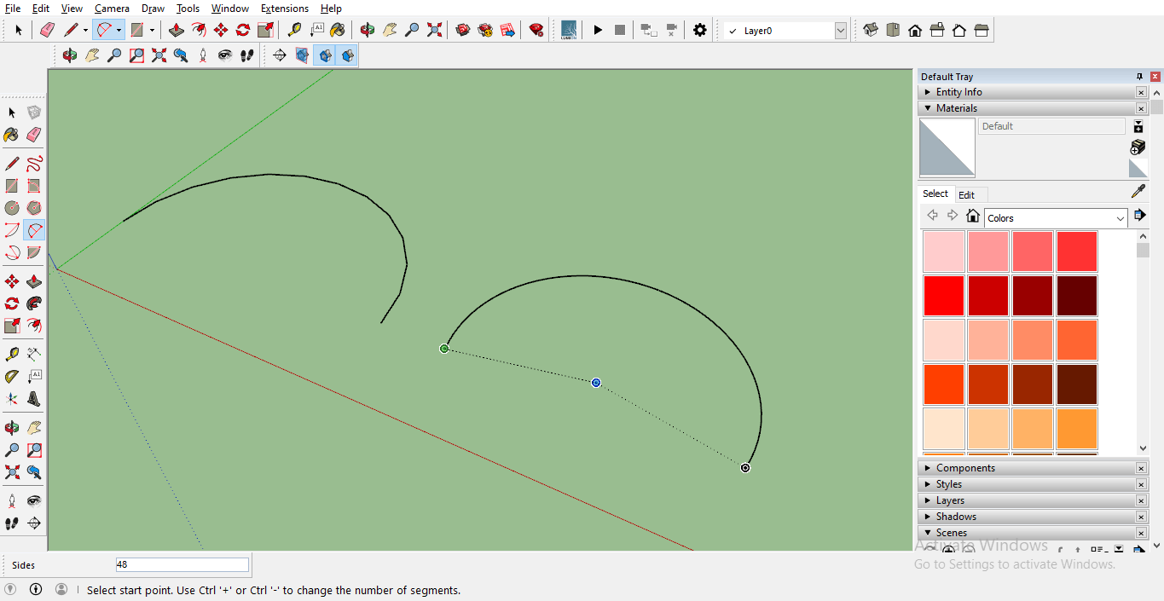Viewport: 1164px width, 601px height.
Task: Click the Push/Pull tool in top toolbar
Action: coord(177,30)
